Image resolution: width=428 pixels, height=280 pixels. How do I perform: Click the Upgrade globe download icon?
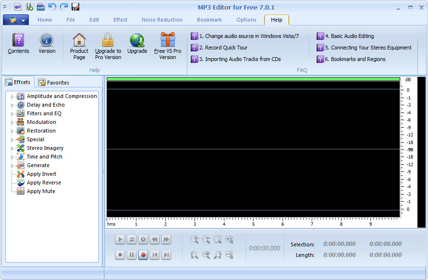[137, 43]
